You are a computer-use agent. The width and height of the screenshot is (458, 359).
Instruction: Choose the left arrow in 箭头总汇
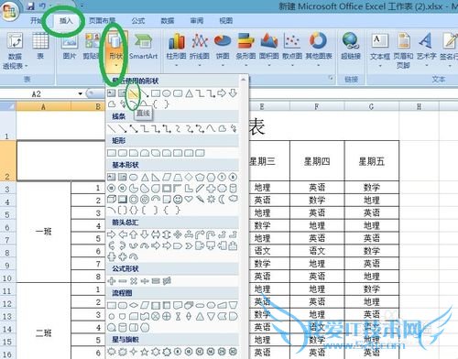pyautogui.click(x=123, y=234)
